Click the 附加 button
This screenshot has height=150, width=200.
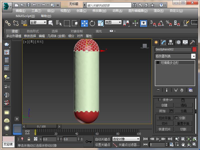coord(162,111)
